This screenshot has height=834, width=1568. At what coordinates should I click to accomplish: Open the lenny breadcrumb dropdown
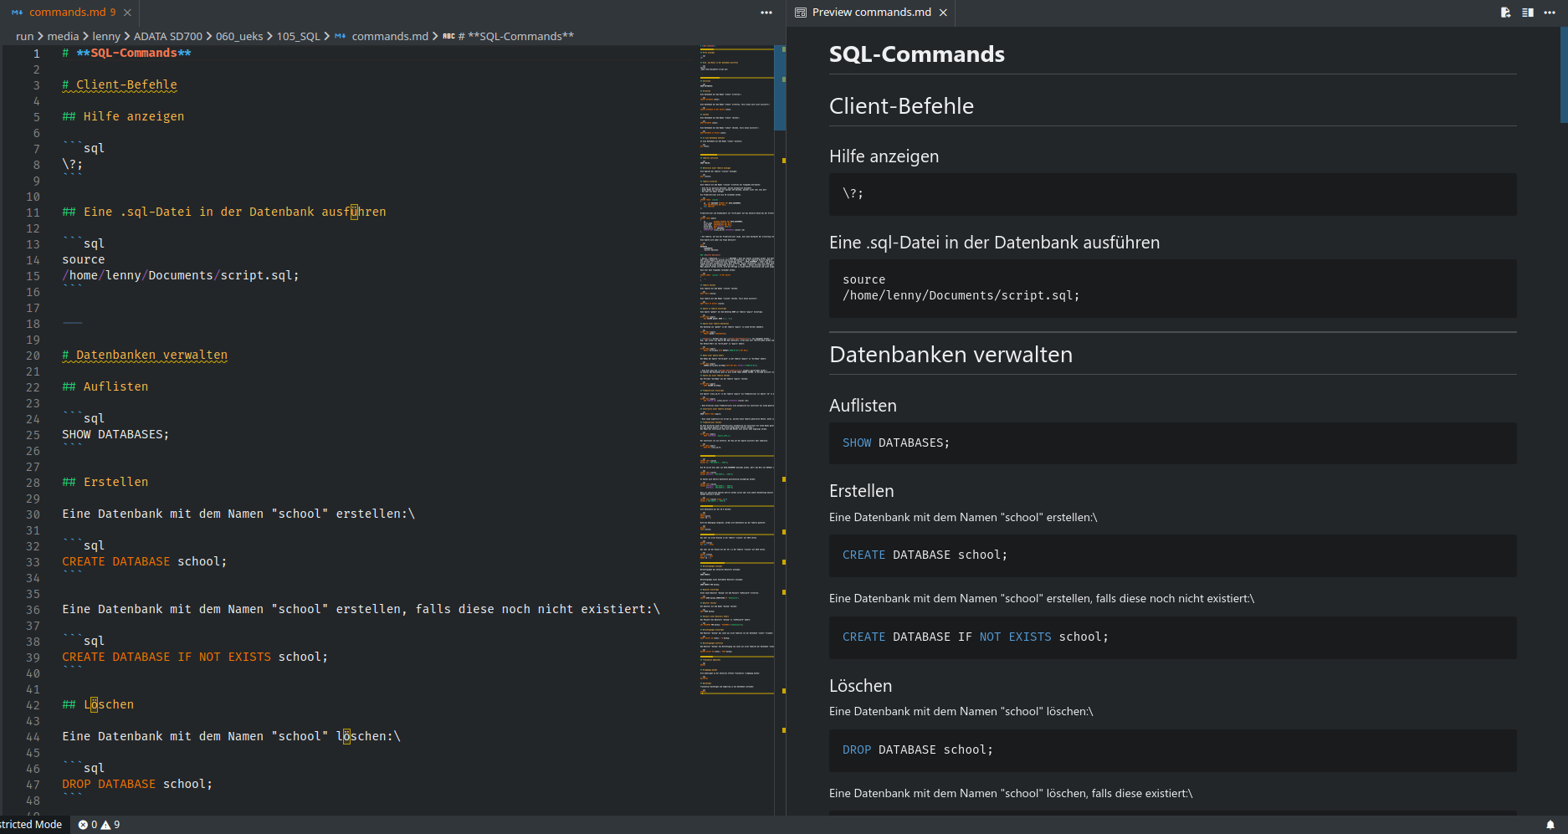106,36
